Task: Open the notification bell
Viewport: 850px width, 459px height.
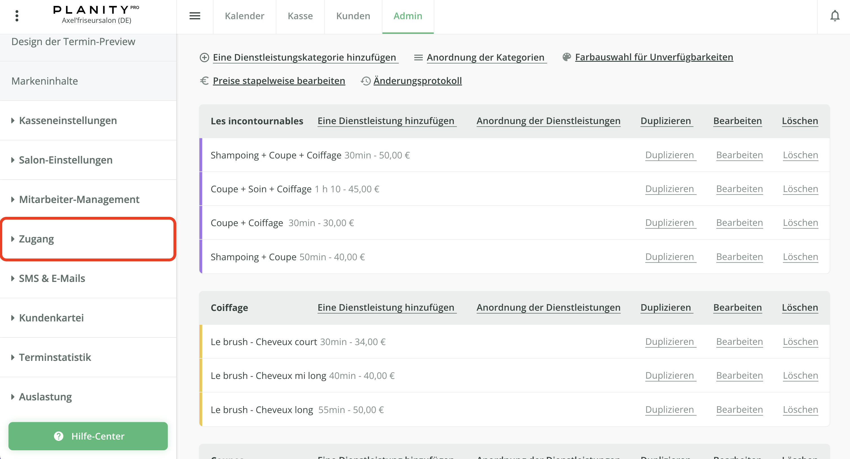Action: click(835, 15)
